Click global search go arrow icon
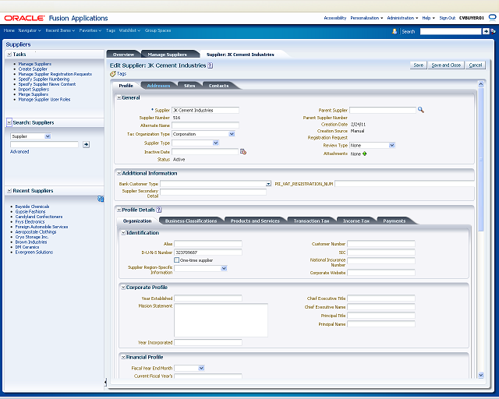Viewport: 499px width, 399px height. 486,31
